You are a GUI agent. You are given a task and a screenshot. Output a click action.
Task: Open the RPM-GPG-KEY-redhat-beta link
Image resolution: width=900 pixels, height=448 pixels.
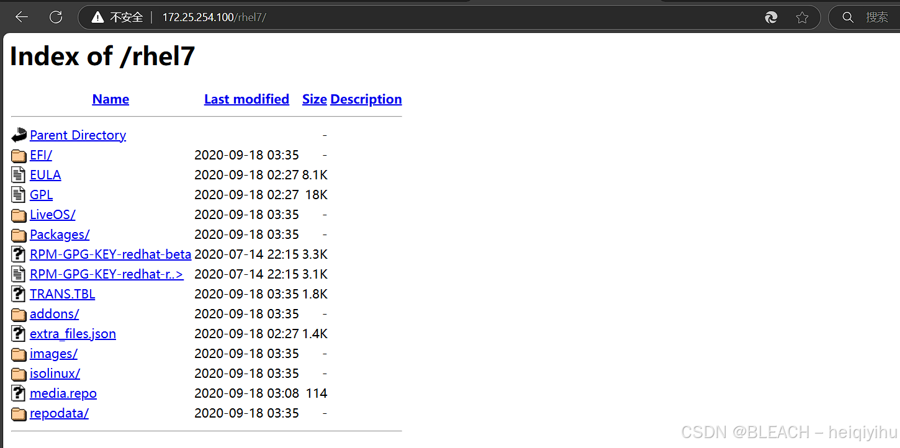point(110,254)
